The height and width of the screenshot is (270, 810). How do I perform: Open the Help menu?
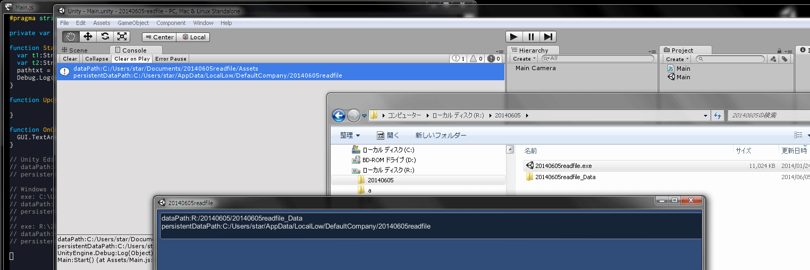[226, 23]
